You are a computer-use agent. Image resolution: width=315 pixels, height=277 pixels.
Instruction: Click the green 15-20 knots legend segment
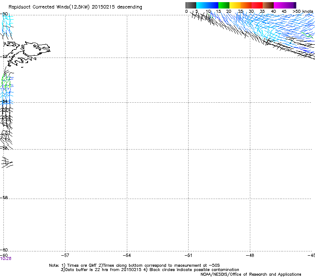coord(224,5)
